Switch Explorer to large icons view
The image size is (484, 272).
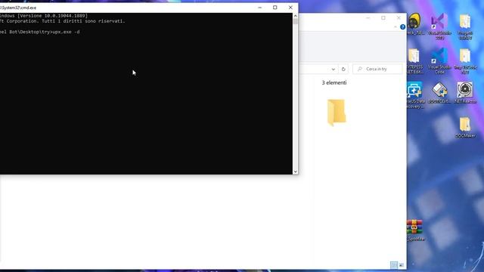[x=402, y=265]
